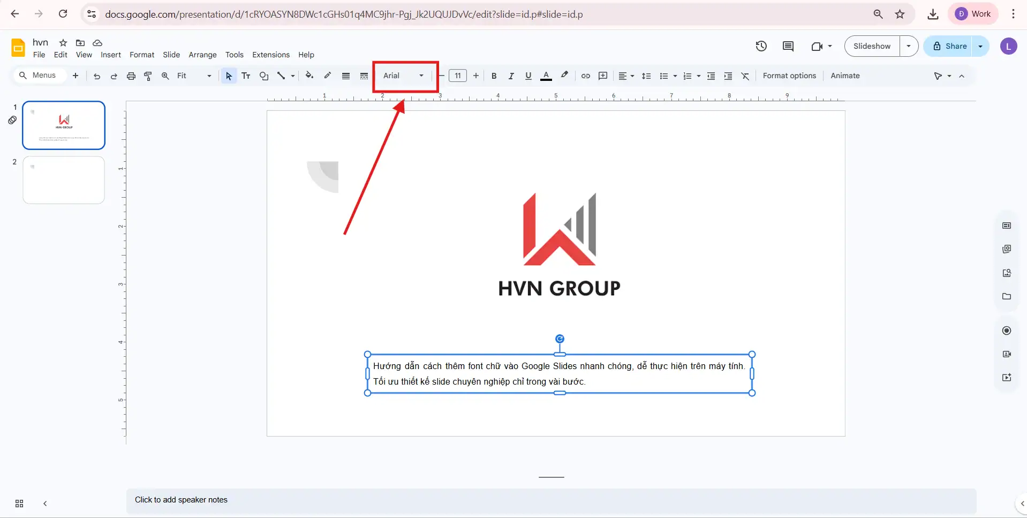Open the File menu
1027x518 pixels.
[39, 55]
